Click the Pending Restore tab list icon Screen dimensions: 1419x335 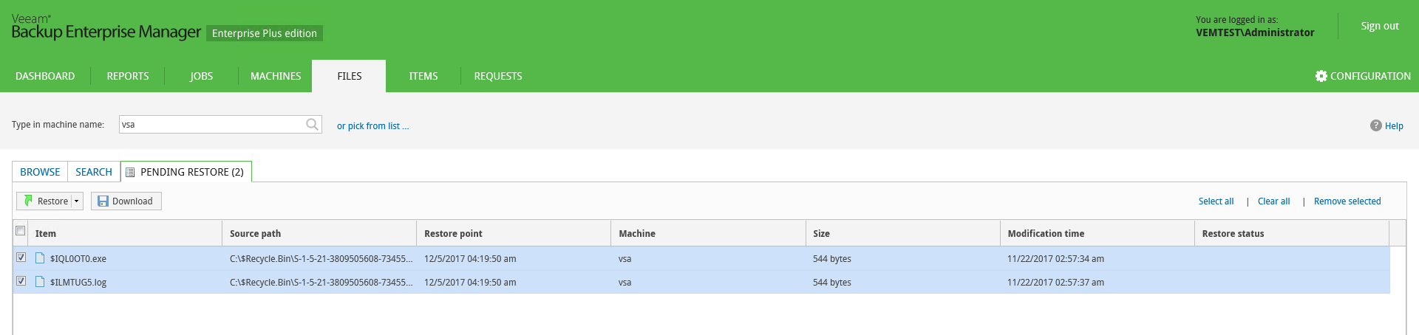click(130, 172)
